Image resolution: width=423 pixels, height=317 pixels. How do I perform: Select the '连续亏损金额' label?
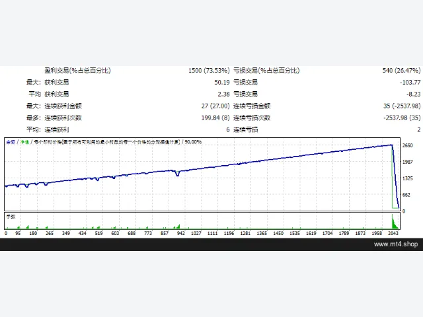252,106
